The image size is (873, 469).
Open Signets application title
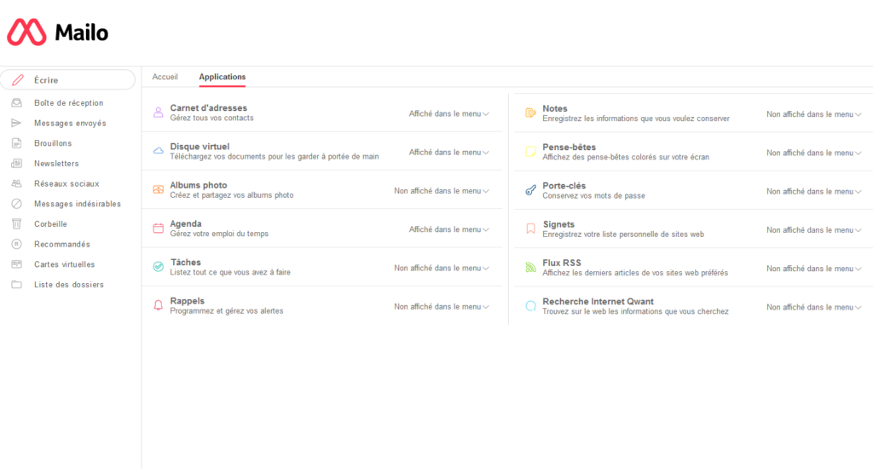[x=558, y=224]
